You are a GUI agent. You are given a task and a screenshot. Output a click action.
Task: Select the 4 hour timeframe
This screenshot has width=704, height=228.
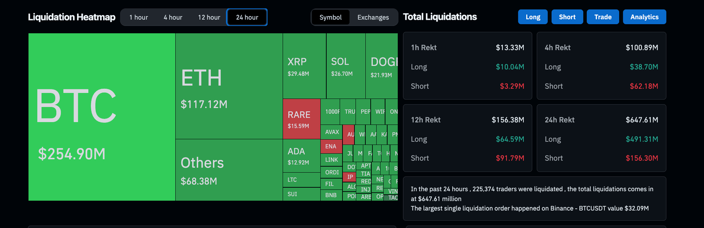173,17
